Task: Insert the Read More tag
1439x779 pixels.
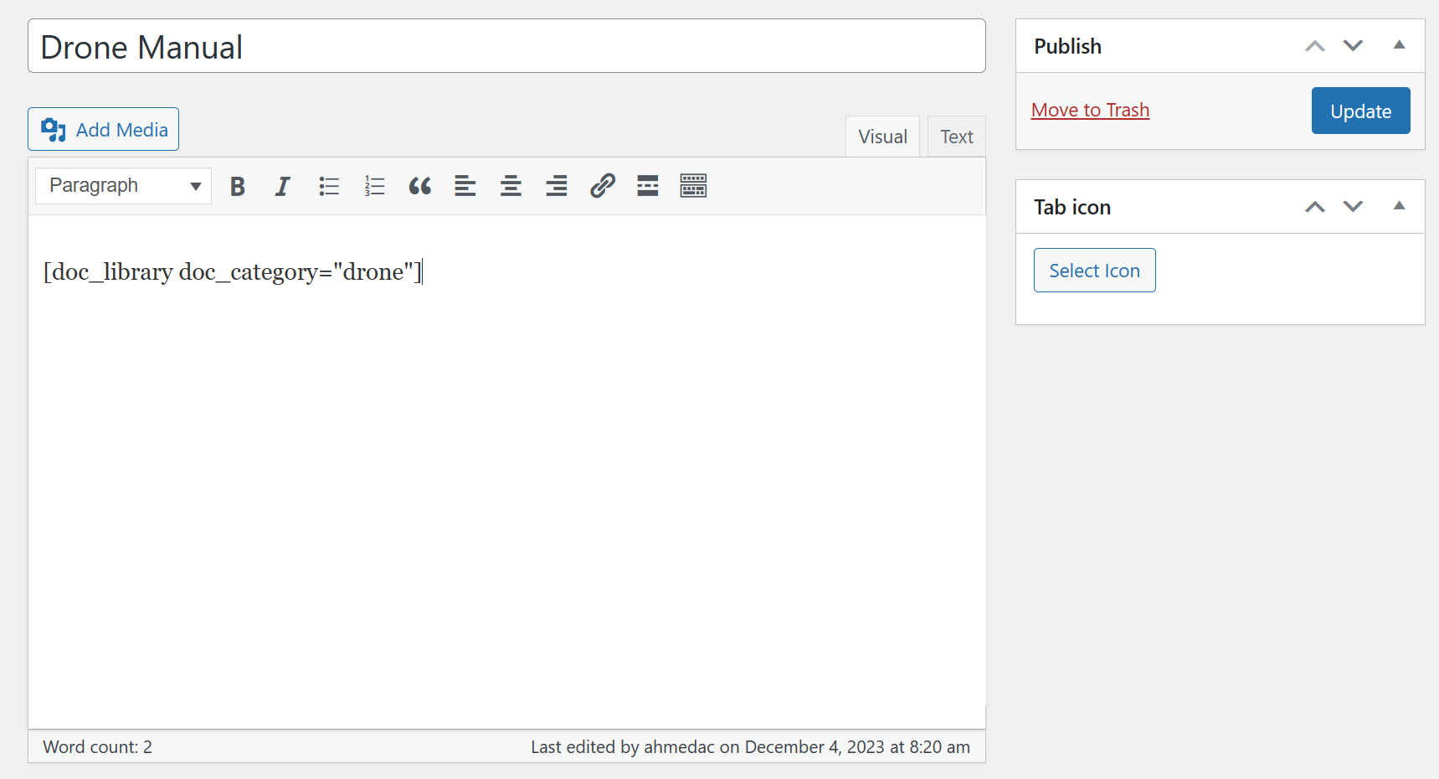Action: pyautogui.click(x=647, y=186)
